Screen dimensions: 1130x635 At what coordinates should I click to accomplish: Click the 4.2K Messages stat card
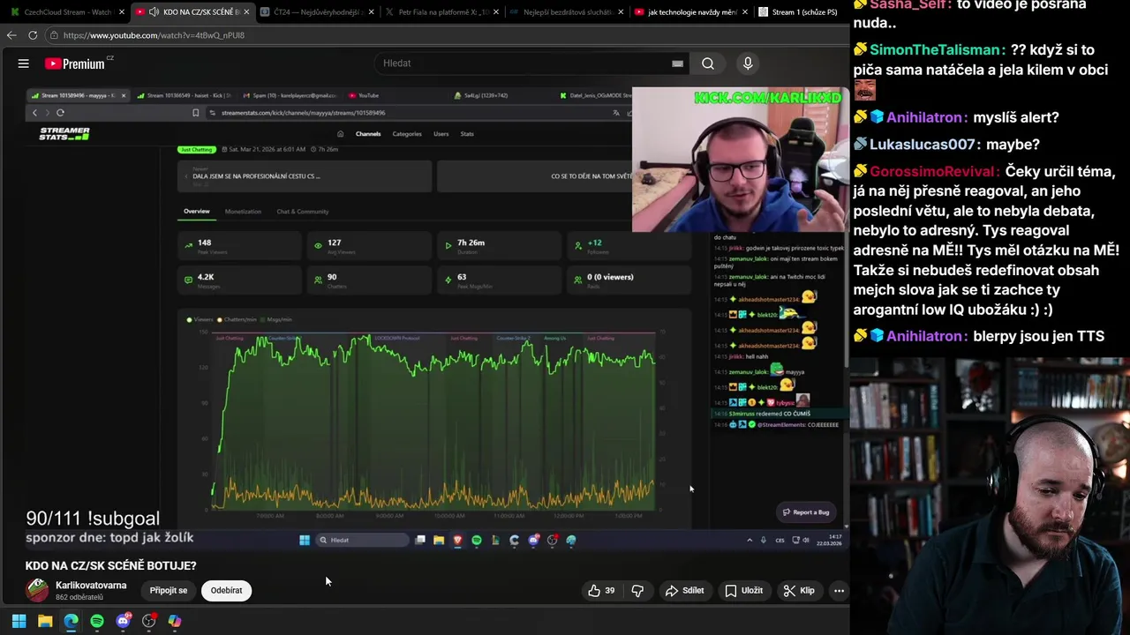(239, 280)
